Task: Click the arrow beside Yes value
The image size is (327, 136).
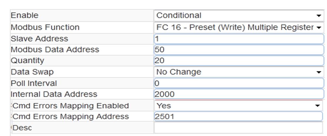Action: [317, 106]
